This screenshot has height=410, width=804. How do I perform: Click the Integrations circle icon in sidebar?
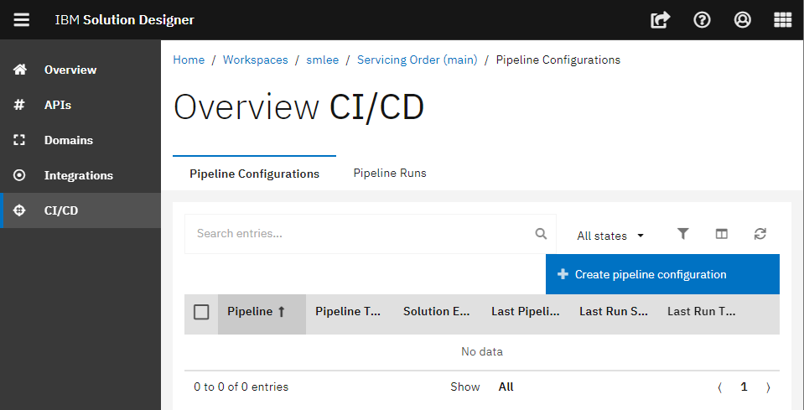(19, 175)
